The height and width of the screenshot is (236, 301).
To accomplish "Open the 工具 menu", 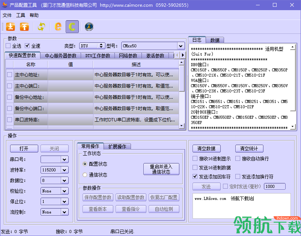I will tap(21, 15).
